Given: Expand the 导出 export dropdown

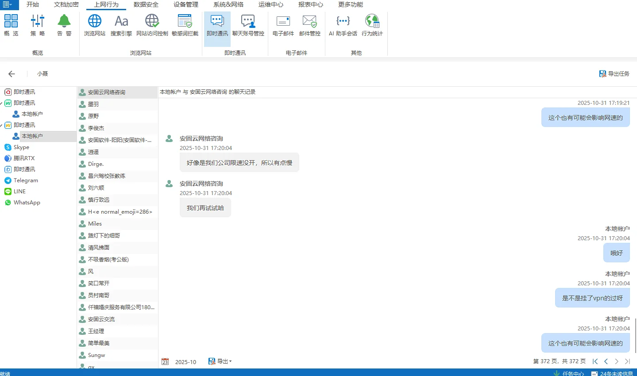Looking at the screenshot, I should tap(220, 361).
